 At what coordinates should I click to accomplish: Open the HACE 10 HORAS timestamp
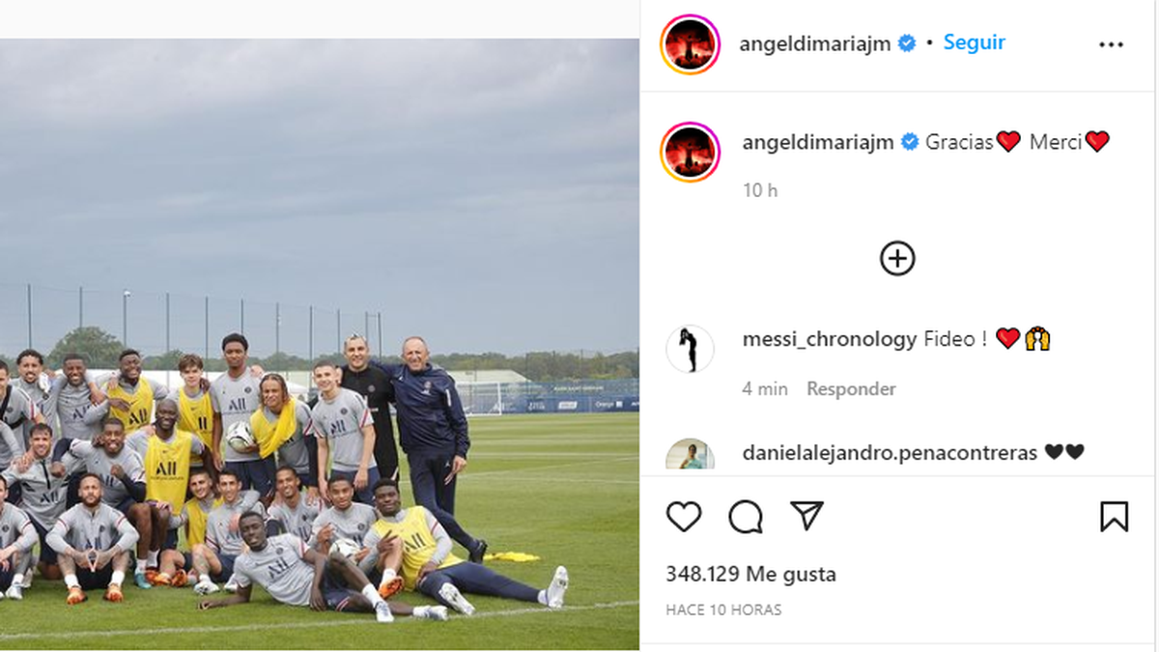pos(723,610)
